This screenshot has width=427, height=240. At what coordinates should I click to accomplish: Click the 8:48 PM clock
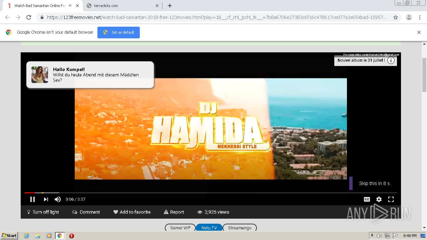click(x=410, y=236)
